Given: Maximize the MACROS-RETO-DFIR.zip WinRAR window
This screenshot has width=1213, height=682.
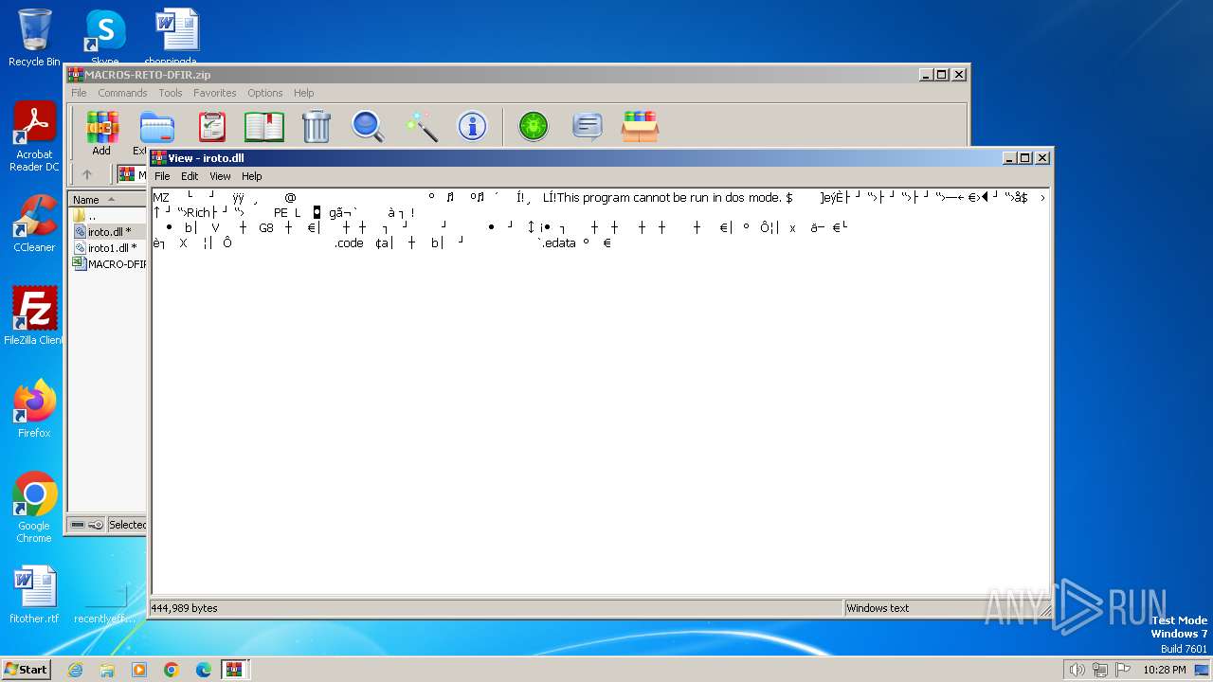Looking at the screenshot, I should click(x=941, y=75).
